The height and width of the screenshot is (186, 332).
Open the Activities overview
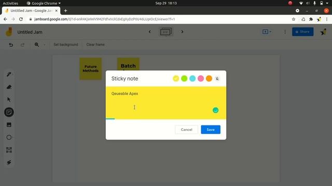point(10,3)
